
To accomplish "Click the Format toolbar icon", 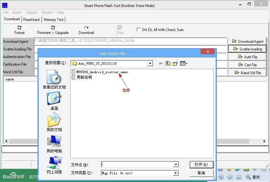I will 19,30.
